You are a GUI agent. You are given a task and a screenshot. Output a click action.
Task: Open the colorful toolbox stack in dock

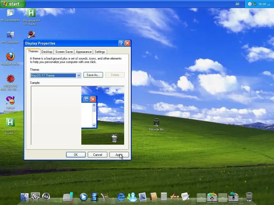point(212,197)
